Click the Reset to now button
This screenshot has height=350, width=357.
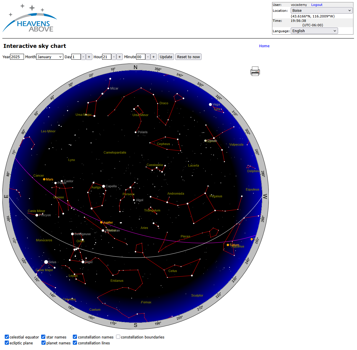(189, 57)
